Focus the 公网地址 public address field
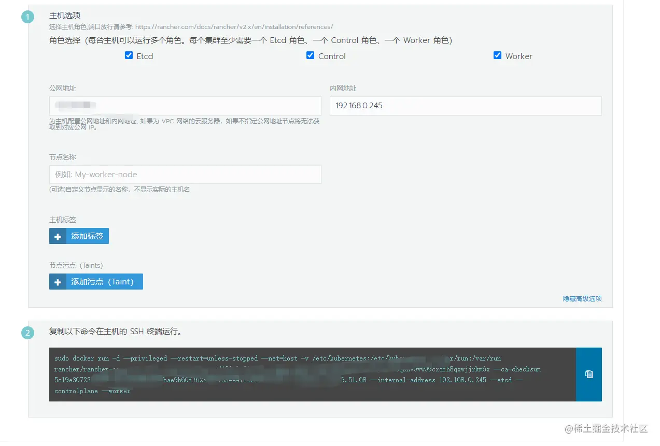The image size is (660, 446). pyautogui.click(x=185, y=106)
